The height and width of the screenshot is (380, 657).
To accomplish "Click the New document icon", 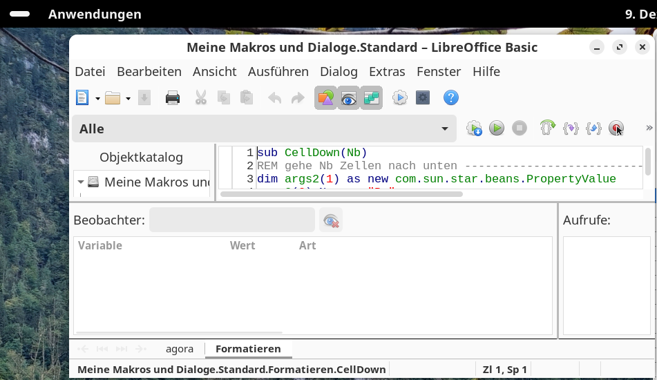I will tap(82, 98).
